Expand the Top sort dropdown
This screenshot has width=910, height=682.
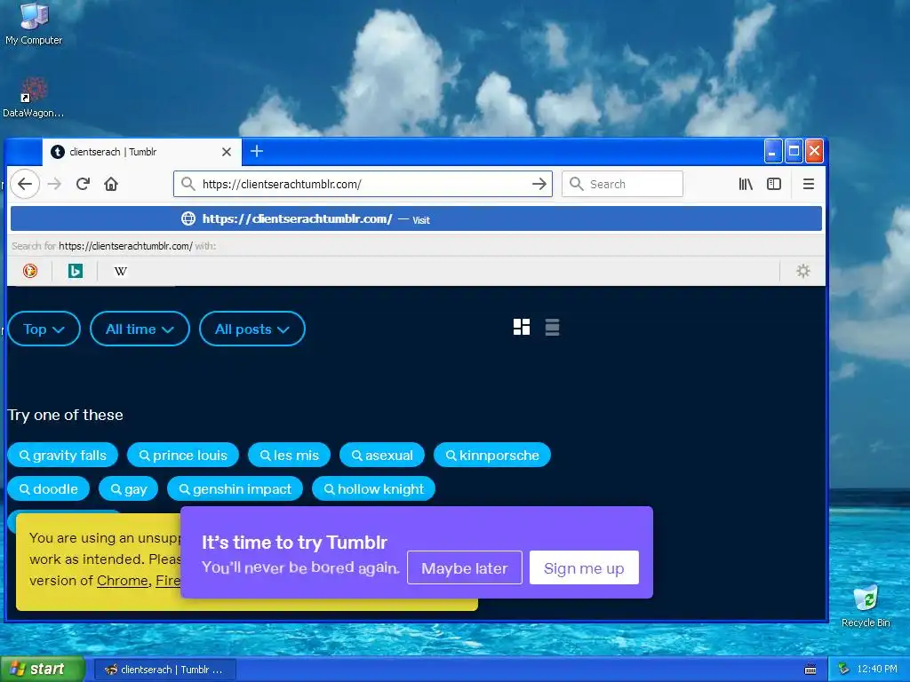[44, 329]
